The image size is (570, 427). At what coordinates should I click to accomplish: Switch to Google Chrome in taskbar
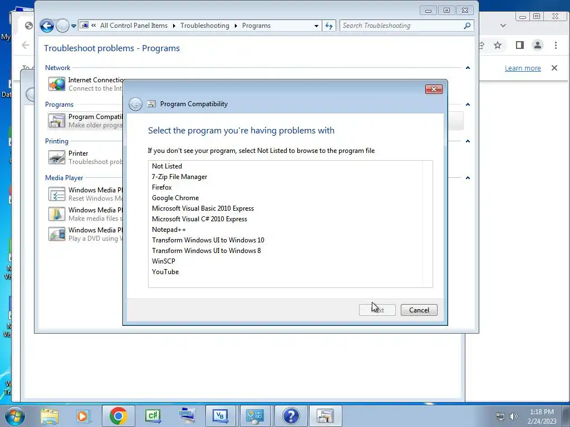pos(118,416)
